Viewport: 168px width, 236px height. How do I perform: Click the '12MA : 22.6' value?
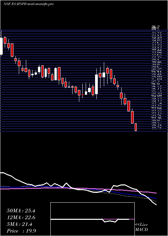[21, 217]
